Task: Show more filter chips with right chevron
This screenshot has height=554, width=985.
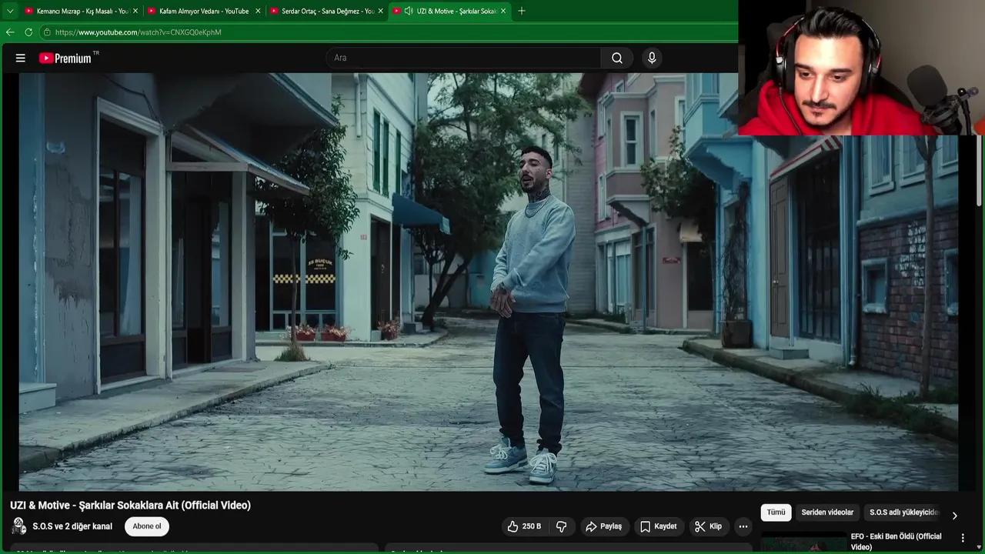Action: tap(954, 516)
